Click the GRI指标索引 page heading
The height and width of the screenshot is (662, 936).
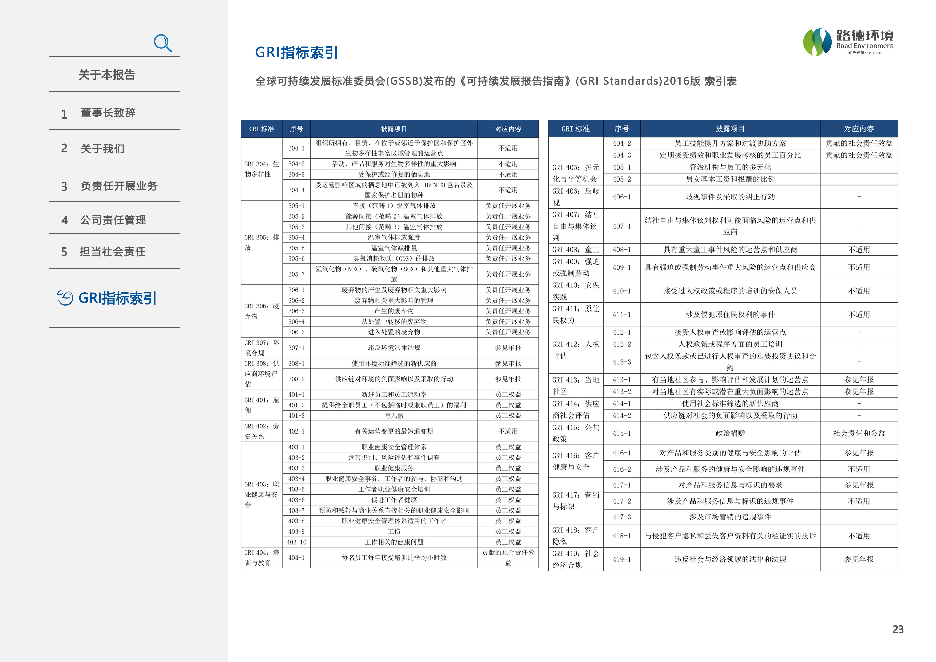point(296,53)
